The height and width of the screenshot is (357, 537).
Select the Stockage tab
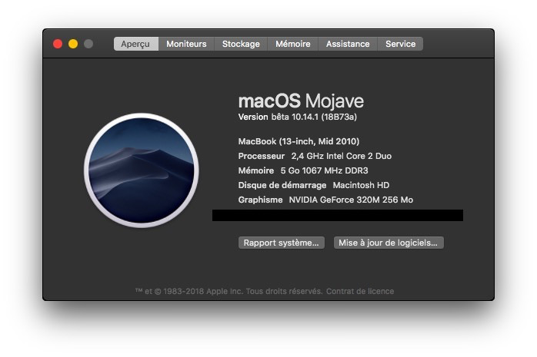pyautogui.click(x=241, y=44)
